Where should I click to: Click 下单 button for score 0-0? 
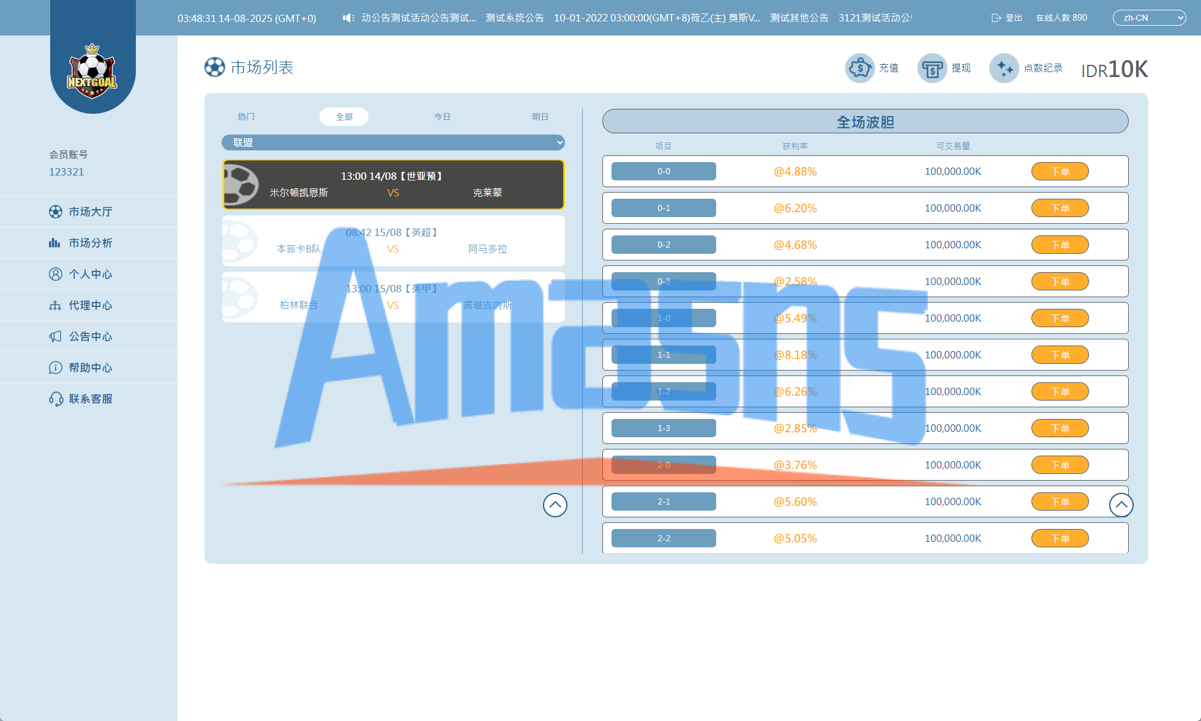click(x=1060, y=171)
